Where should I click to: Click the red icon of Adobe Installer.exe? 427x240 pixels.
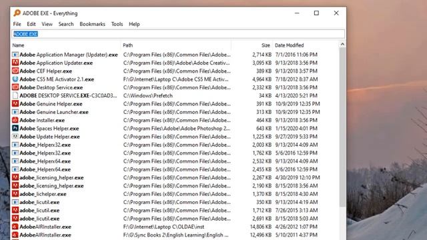click(x=15, y=120)
